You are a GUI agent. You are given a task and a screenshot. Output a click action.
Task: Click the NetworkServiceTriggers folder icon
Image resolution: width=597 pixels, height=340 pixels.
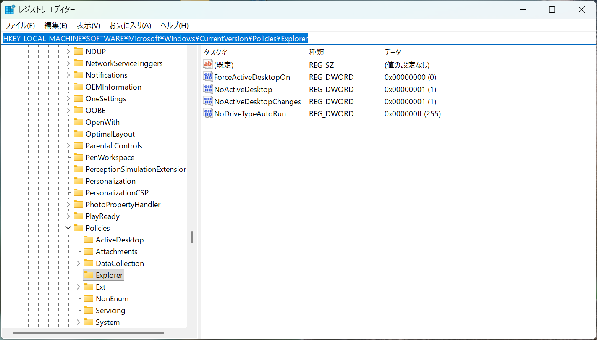click(79, 63)
